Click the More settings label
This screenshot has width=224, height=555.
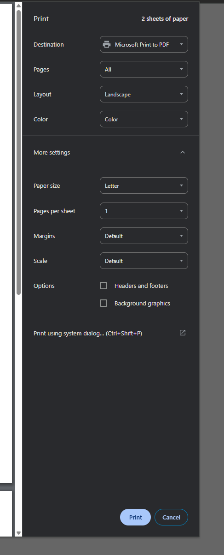coord(52,152)
